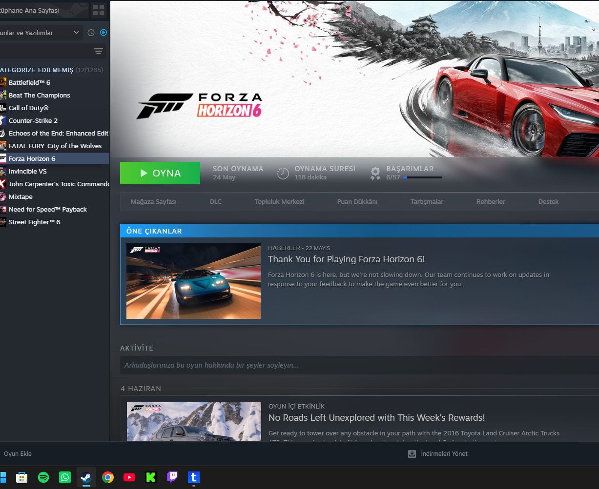This screenshot has width=599, height=489.
Task: Select Forza Horizon 6 list icon
Action: pos(3,158)
